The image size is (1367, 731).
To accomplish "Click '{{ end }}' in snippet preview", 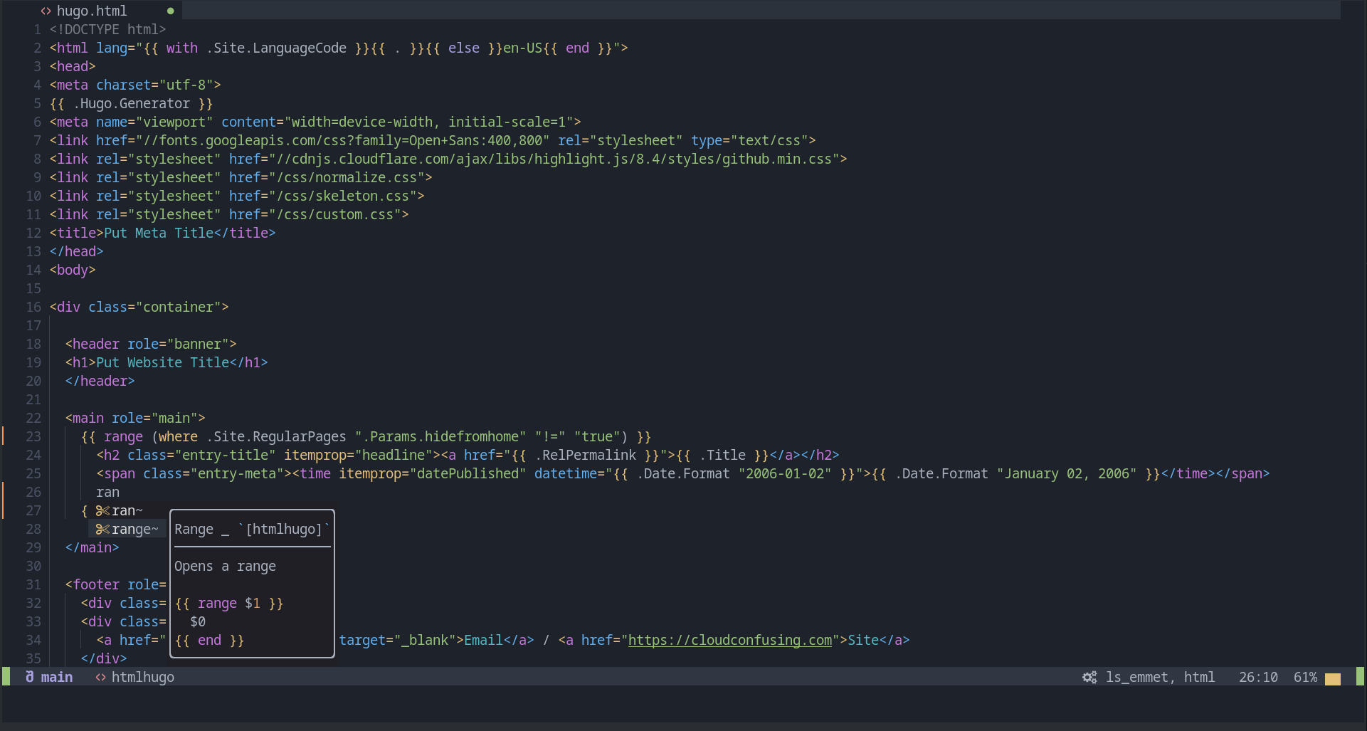I will [x=209, y=640].
